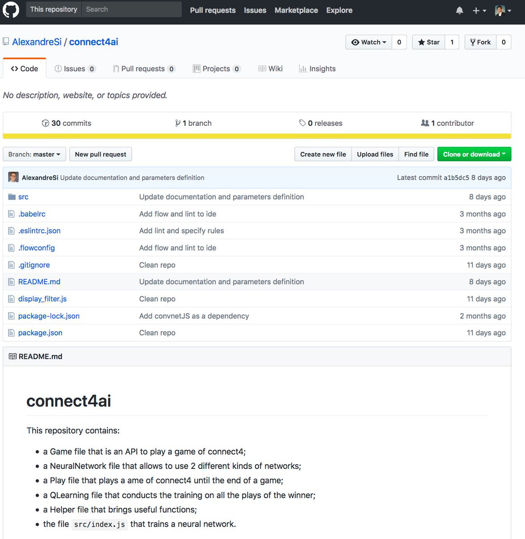This screenshot has height=539, width=525.
Task: Click the display_filter.js file icon
Action: point(12,299)
